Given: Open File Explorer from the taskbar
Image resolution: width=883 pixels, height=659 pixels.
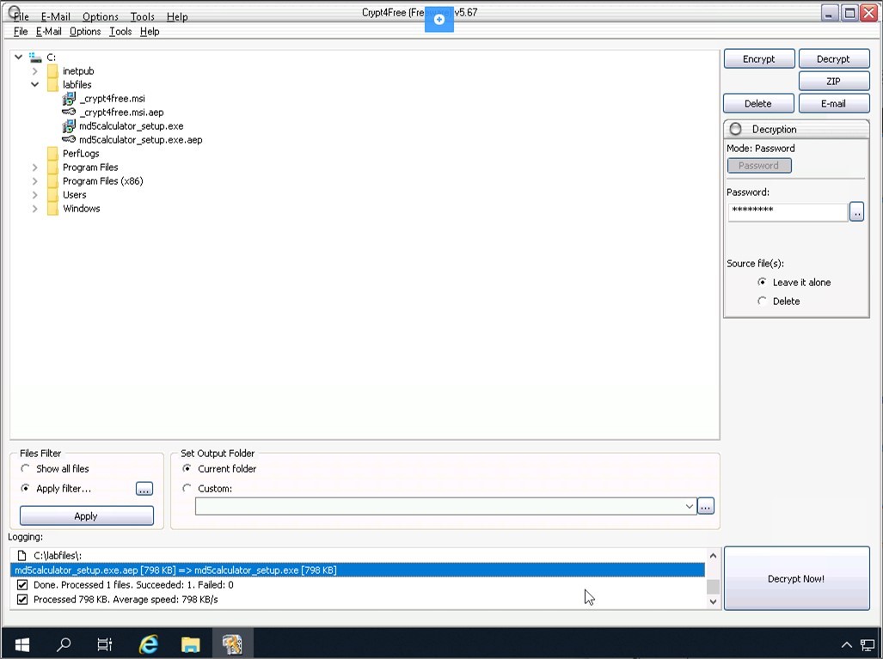Looking at the screenshot, I should [x=190, y=644].
